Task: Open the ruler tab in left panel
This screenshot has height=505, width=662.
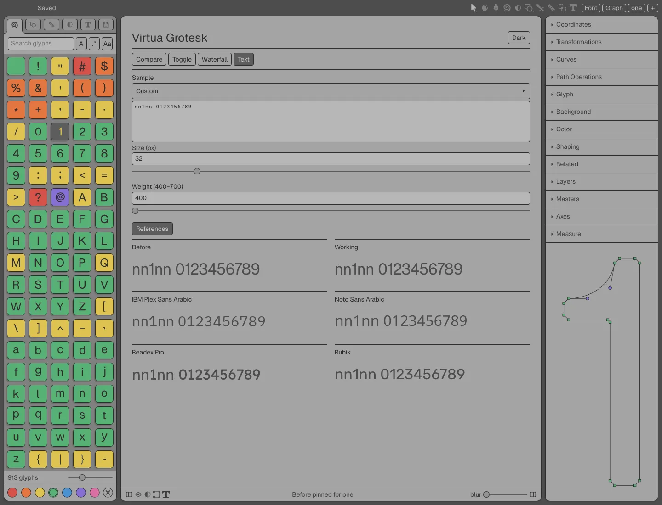Action: [51, 25]
